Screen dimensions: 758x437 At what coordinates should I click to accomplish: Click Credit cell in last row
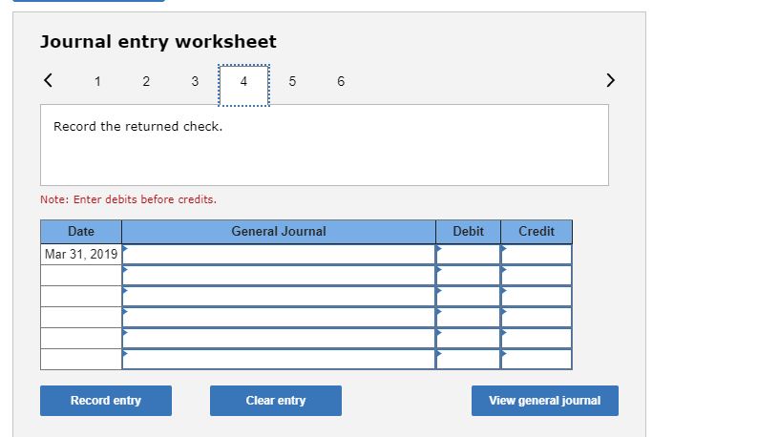tap(537, 359)
